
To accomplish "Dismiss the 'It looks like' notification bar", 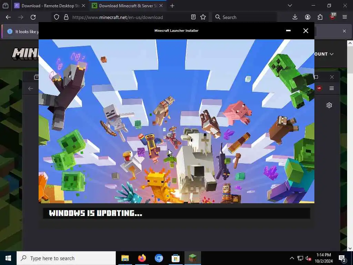I will pyautogui.click(x=344, y=31).
